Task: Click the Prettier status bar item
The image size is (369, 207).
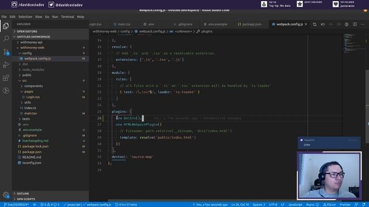Action: [345, 205]
